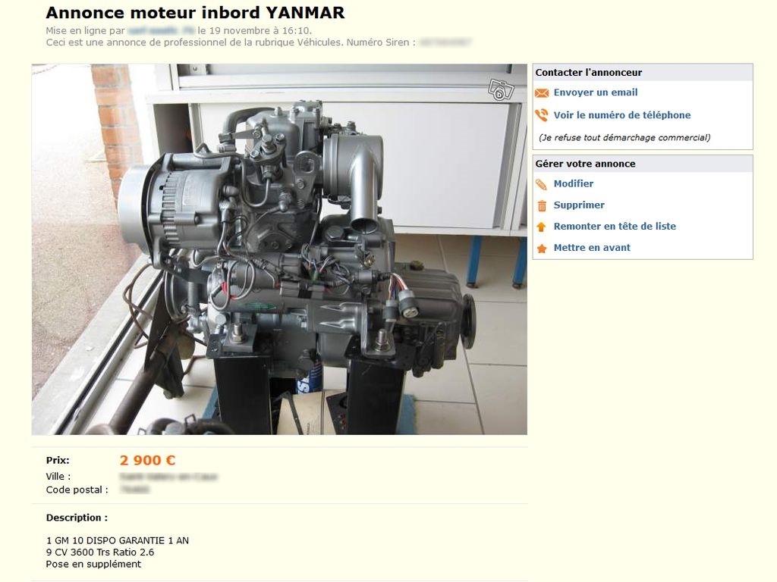Click the photo count camera icon on image
The width and height of the screenshot is (777, 582).
[x=501, y=89]
